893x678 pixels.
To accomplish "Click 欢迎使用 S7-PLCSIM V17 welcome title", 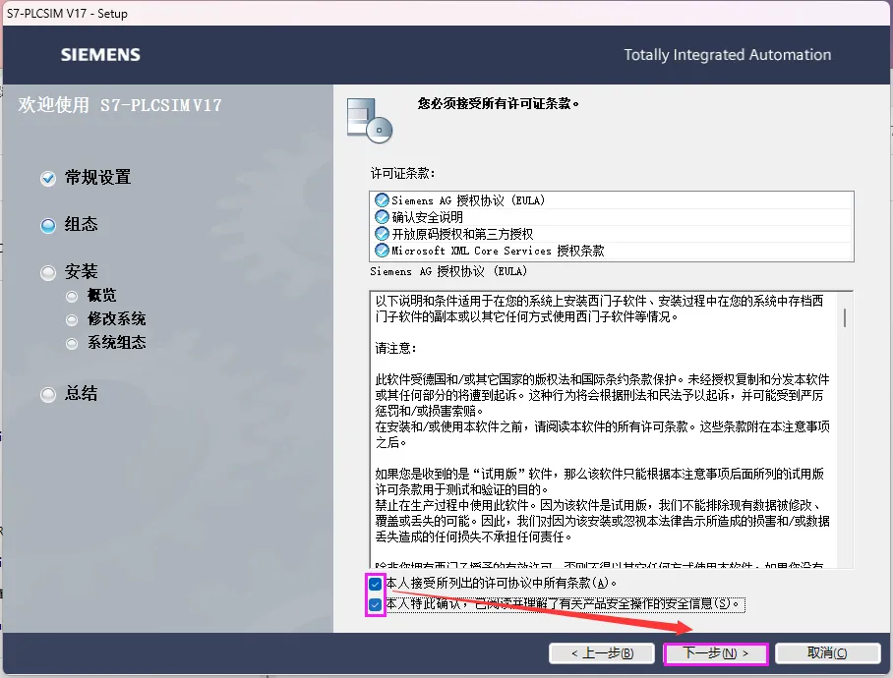I will 120,105.
